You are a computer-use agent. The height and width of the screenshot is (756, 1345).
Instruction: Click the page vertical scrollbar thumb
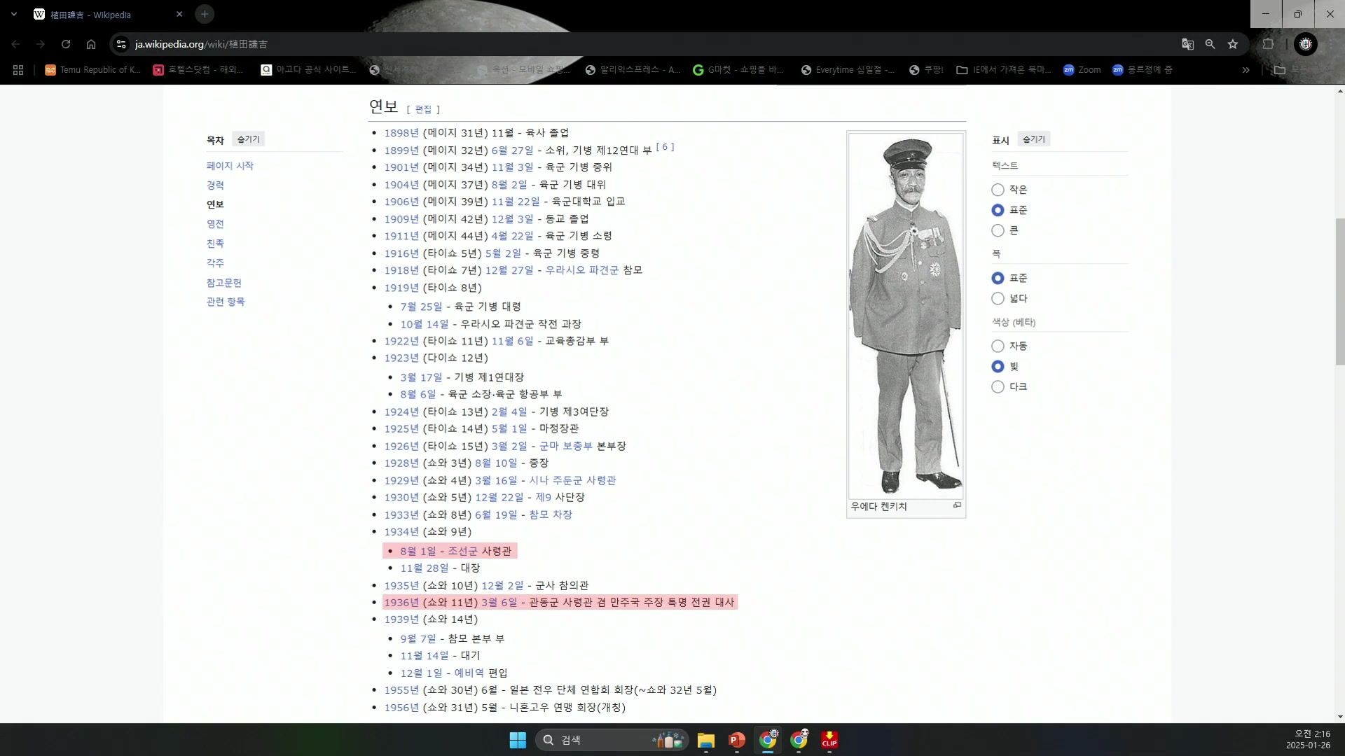[x=1339, y=290]
